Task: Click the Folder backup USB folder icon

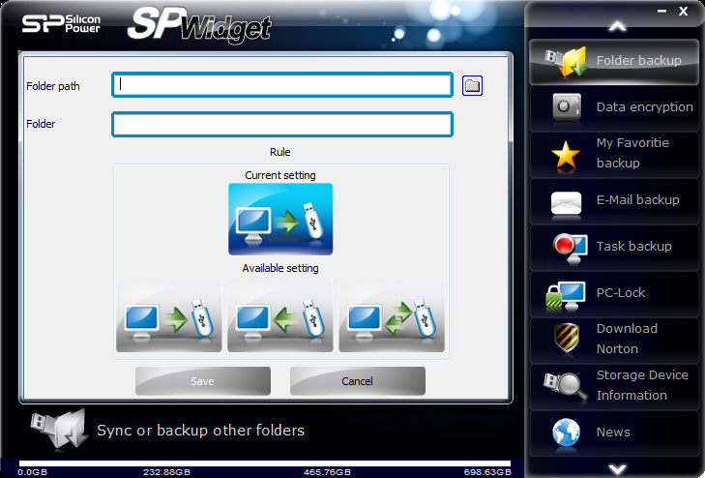Action: pyautogui.click(x=567, y=62)
